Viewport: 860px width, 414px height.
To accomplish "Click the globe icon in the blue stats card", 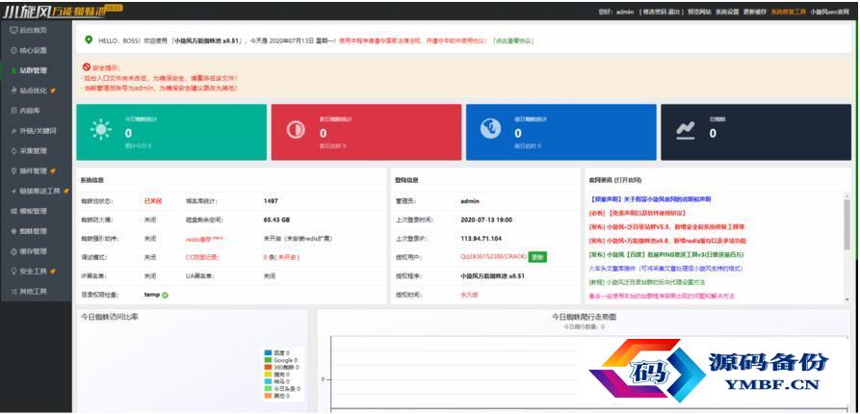I will (491, 129).
